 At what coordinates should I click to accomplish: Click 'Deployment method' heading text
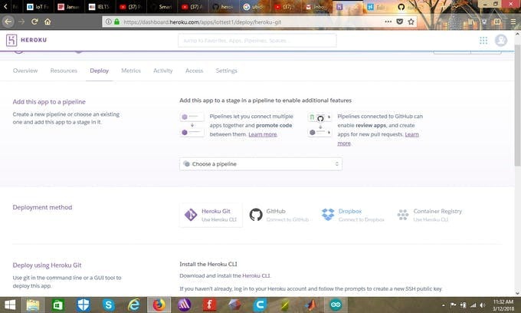click(x=42, y=207)
